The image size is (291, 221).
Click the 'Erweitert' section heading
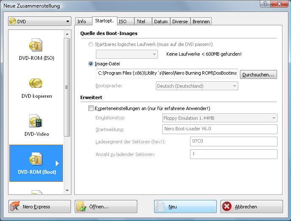click(x=91, y=97)
